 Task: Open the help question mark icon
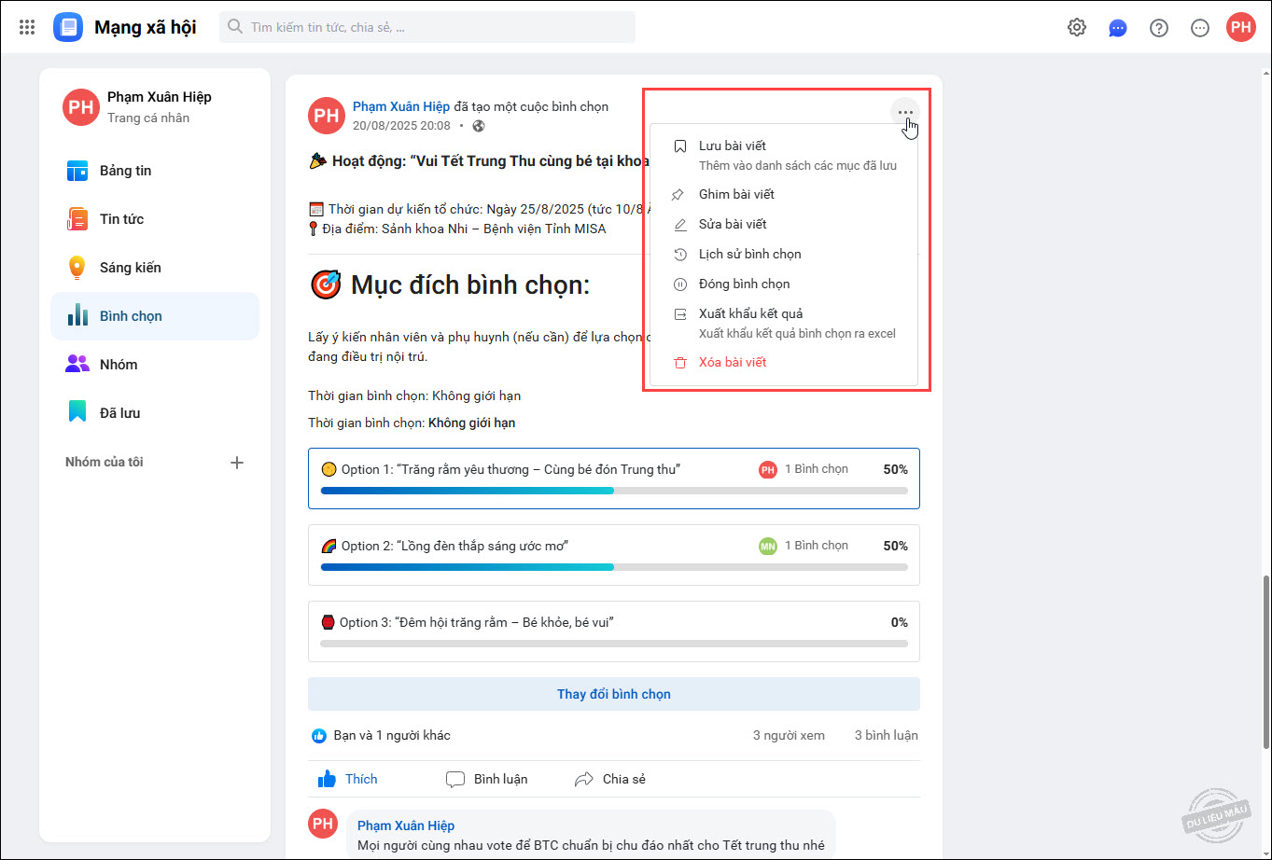[x=1159, y=28]
